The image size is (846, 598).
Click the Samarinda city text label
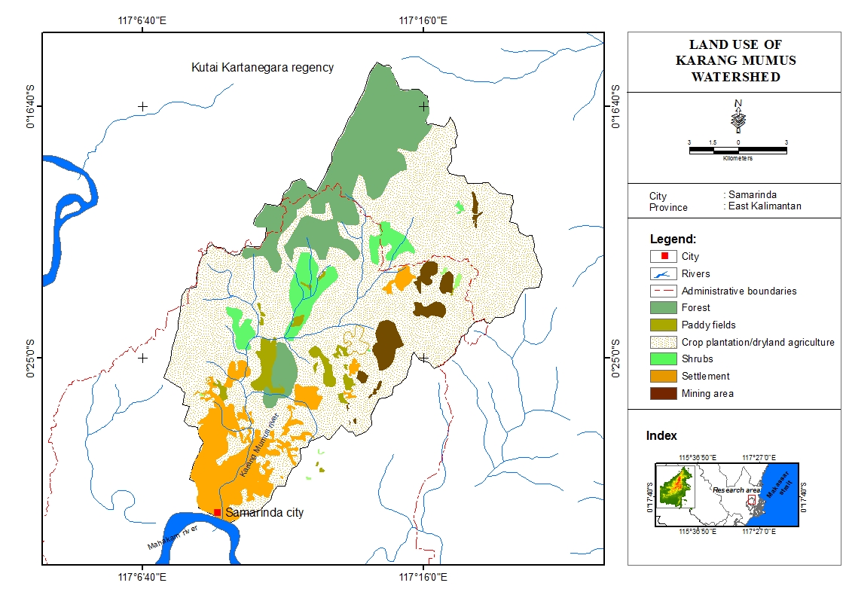click(264, 512)
